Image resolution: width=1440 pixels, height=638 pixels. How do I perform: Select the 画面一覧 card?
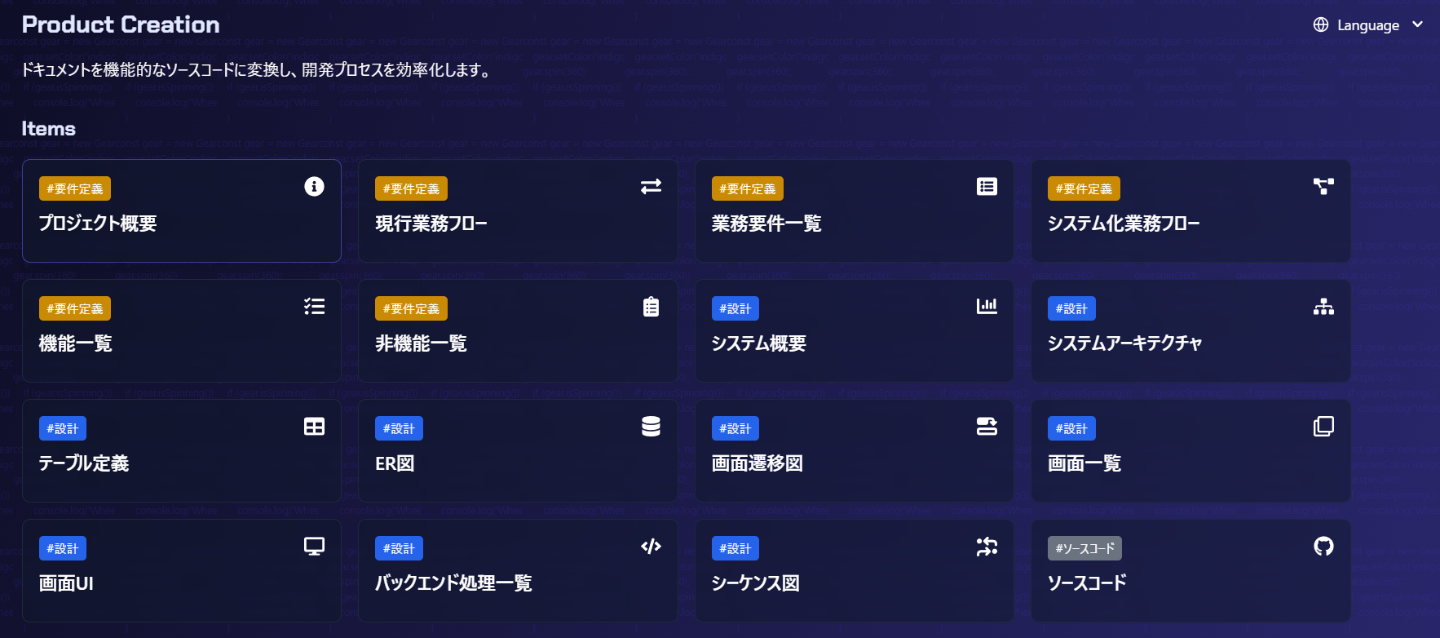pyautogui.click(x=1190, y=451)
